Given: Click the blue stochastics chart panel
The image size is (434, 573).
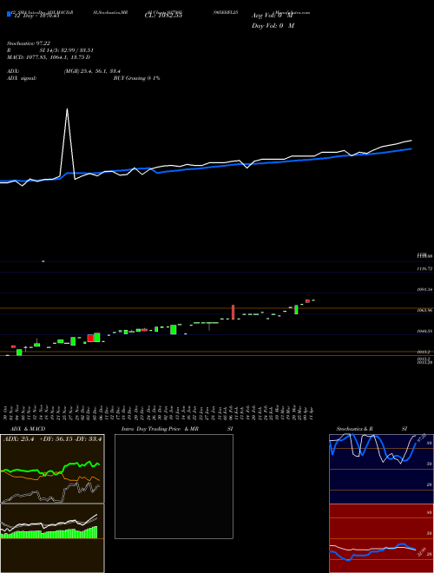Looking at the screenshot, I should [381, 469].
